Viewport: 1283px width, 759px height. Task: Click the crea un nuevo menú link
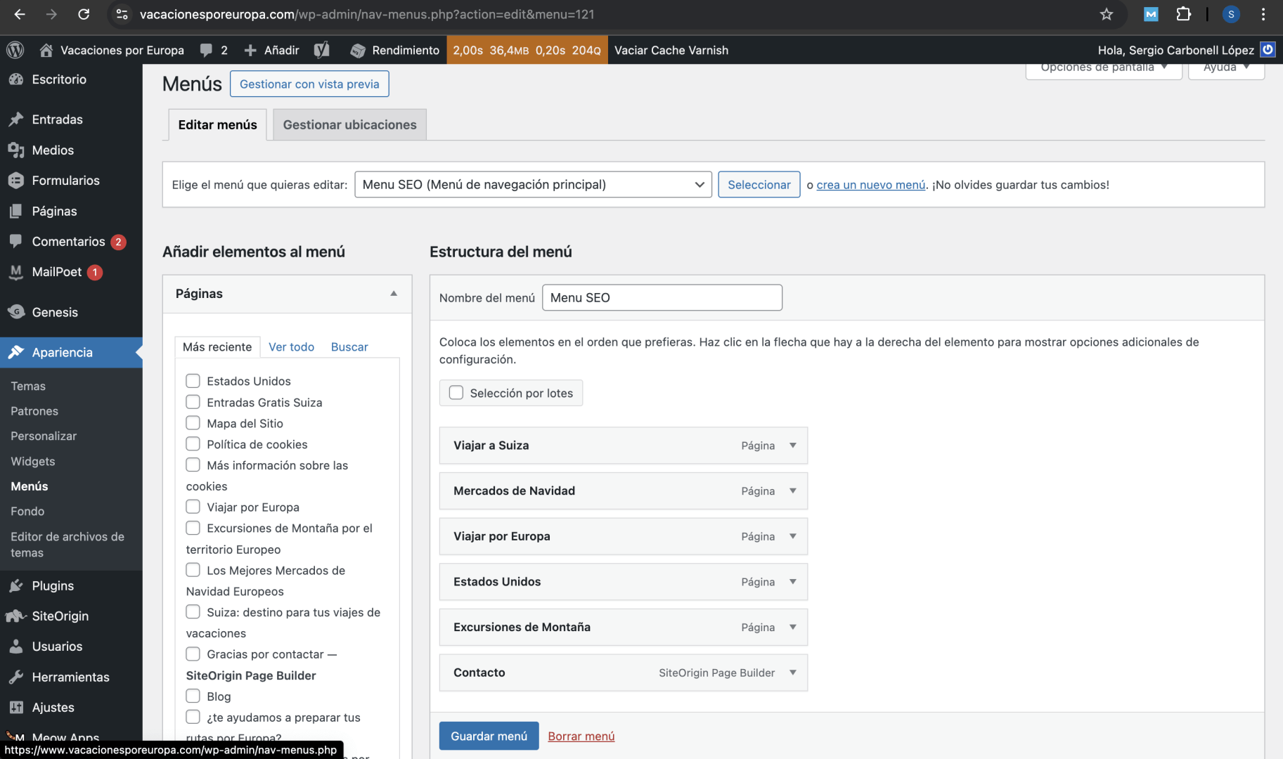point(870,185)
